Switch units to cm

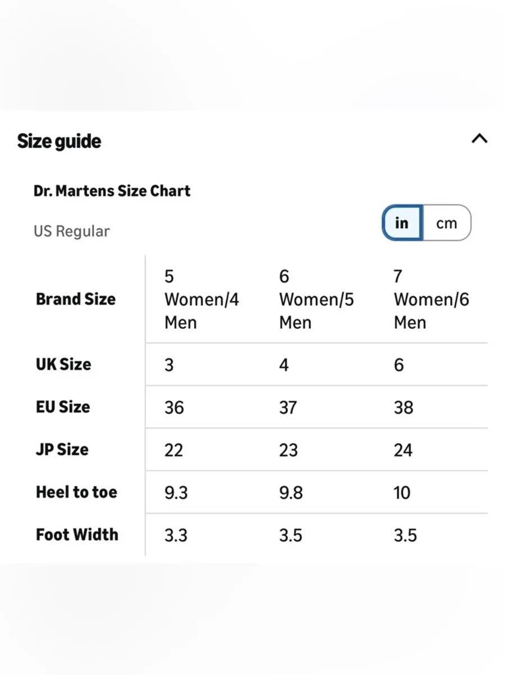pyautogui.click(x=447, y=223)
